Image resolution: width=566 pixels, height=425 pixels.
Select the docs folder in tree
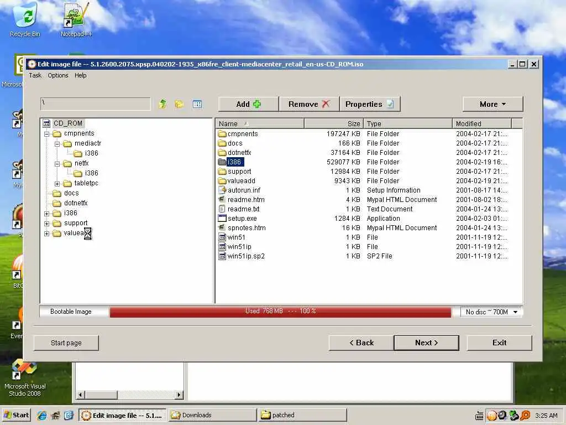pos(71,193)
